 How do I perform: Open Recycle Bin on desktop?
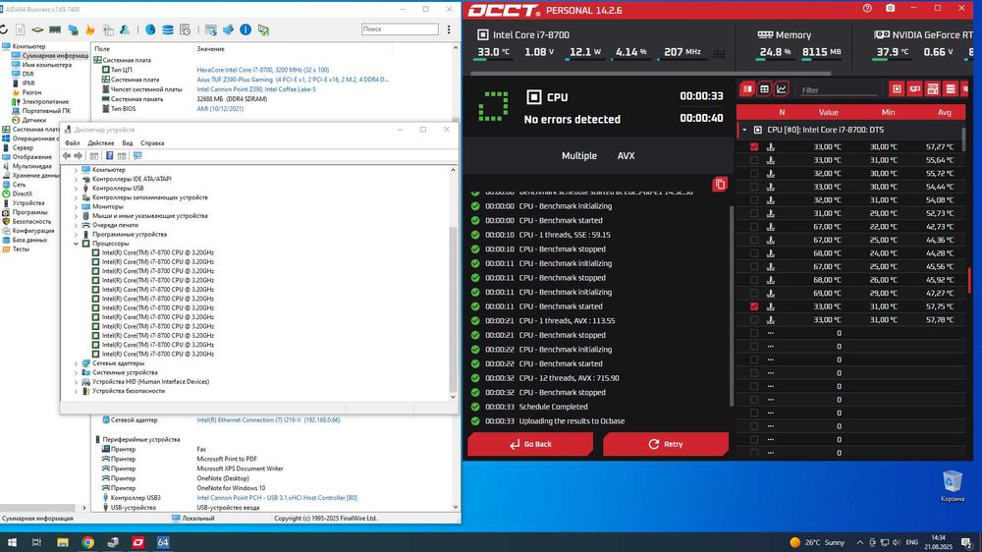[x=952, y=485]
